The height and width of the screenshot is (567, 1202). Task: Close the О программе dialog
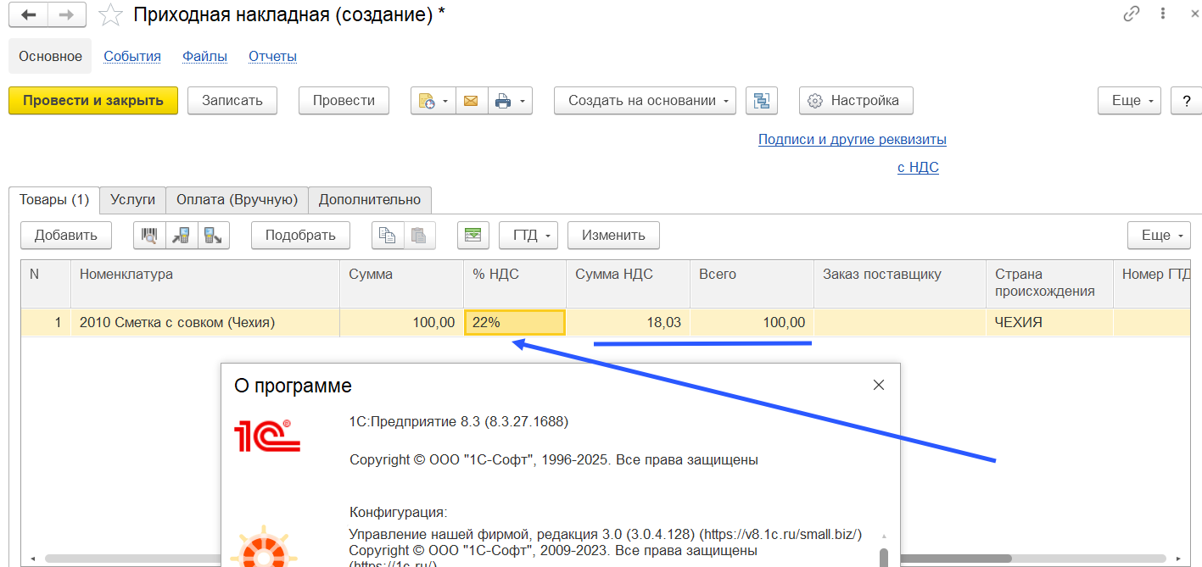coord(879,385)
